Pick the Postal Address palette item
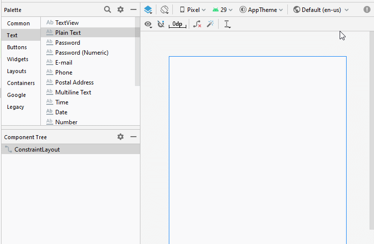 pyautogui.click(x=88, y=82)
